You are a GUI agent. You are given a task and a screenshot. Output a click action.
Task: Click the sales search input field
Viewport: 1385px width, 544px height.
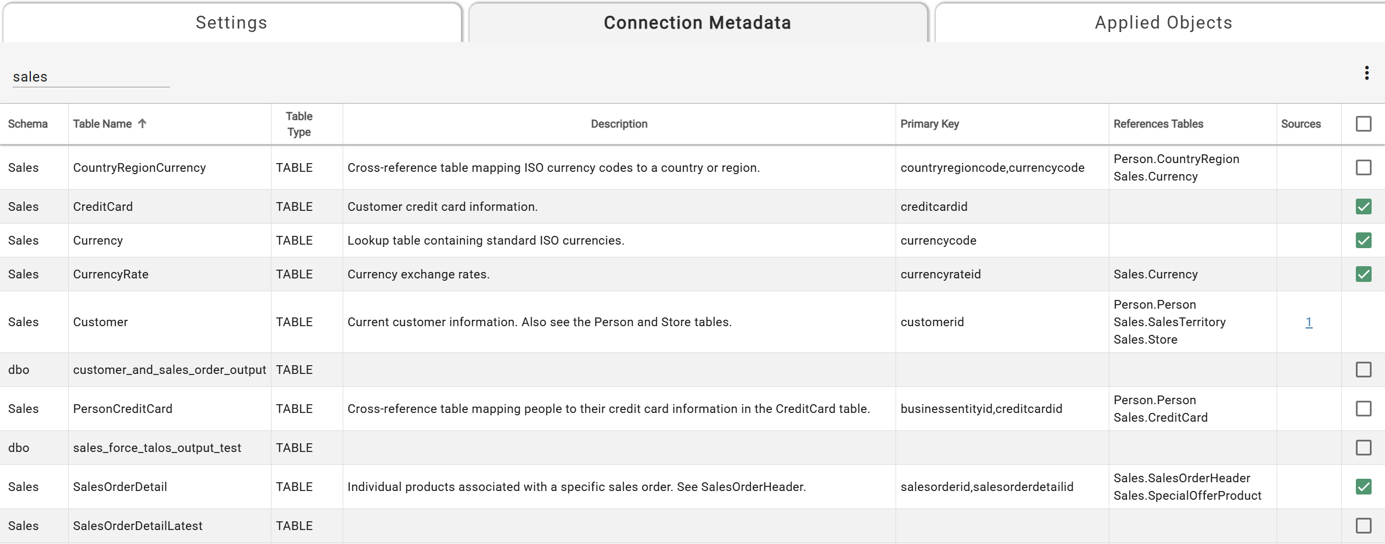90,76
